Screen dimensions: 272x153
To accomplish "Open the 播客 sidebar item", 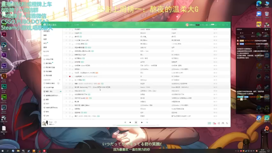I will pyautogui.click(x=45, y=35).
